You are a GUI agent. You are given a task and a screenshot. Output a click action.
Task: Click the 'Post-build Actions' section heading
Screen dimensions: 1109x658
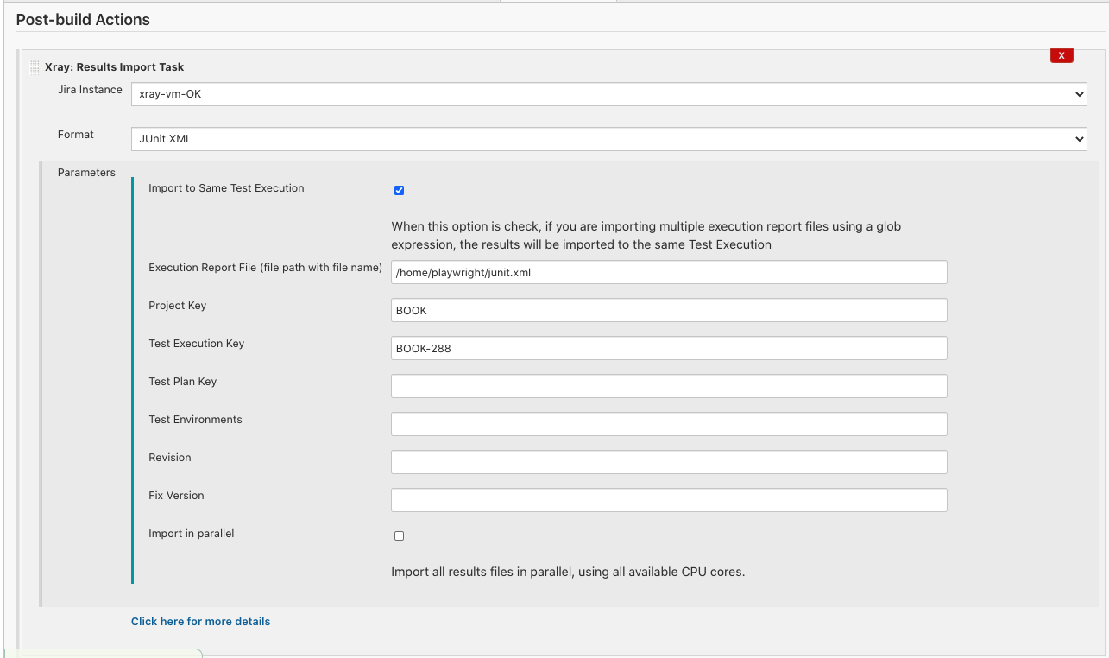tap(83, 20)
